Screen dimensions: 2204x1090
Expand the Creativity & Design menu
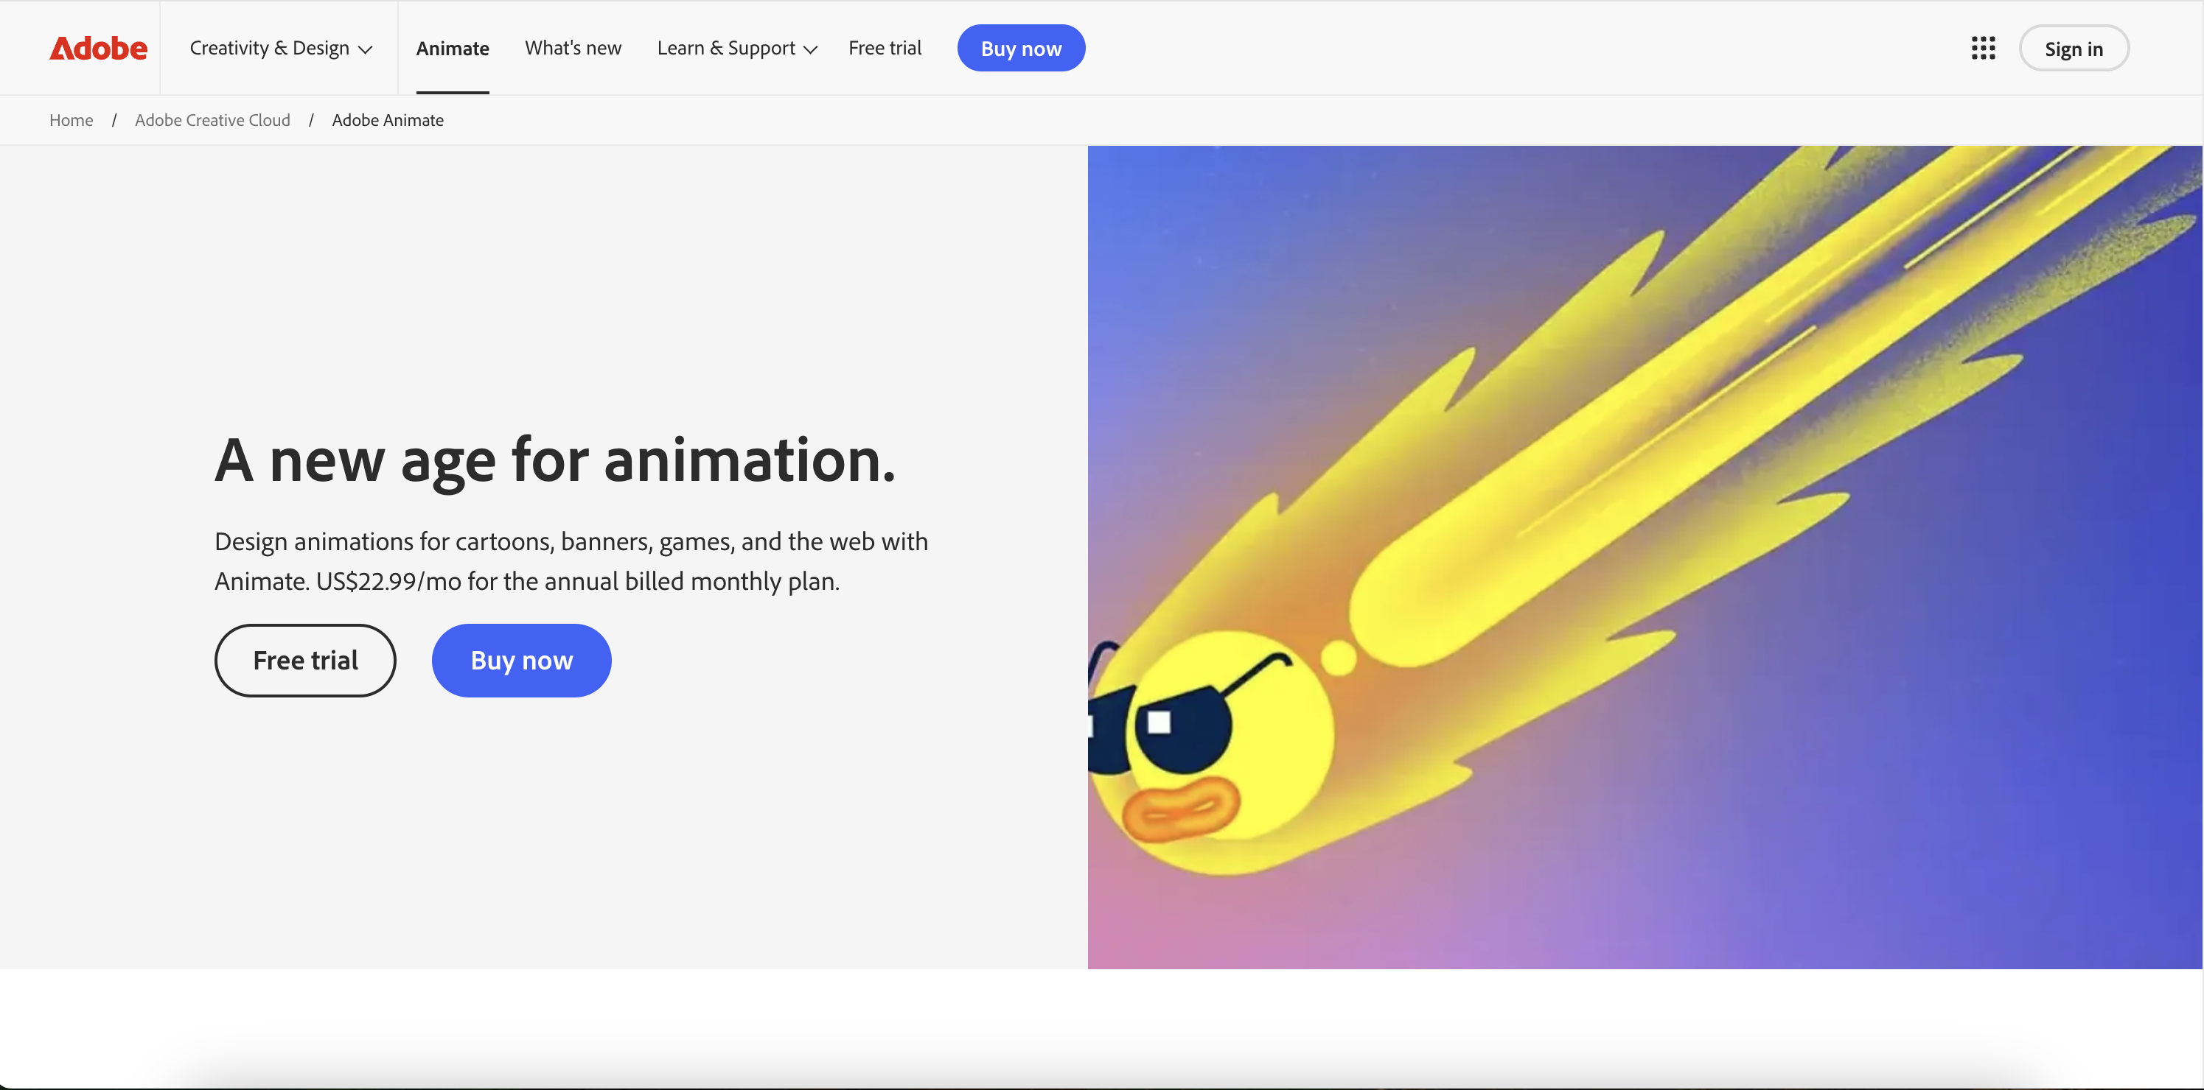click(x=270, y=48)
